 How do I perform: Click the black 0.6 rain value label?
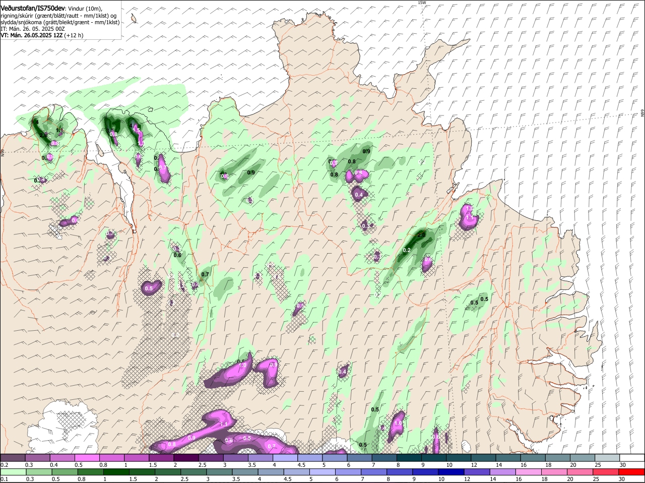point(177,255)
